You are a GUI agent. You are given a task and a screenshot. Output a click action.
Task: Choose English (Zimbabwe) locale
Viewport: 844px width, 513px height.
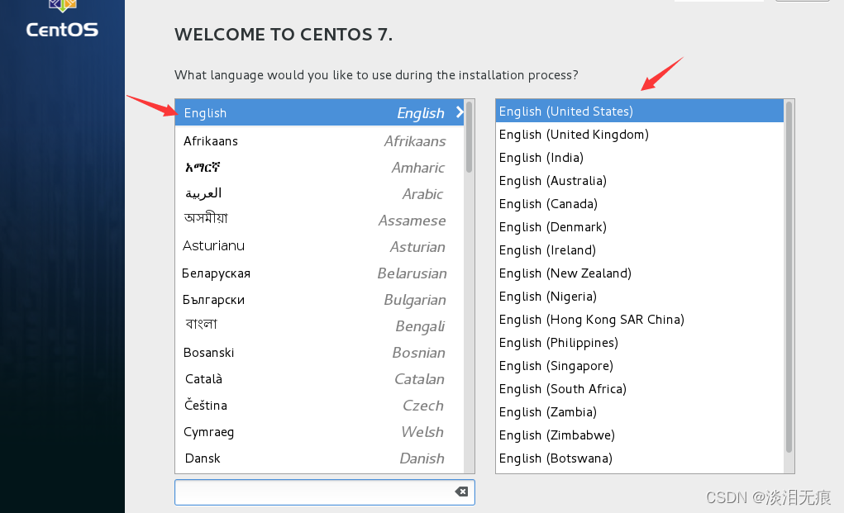coord(640,435)
